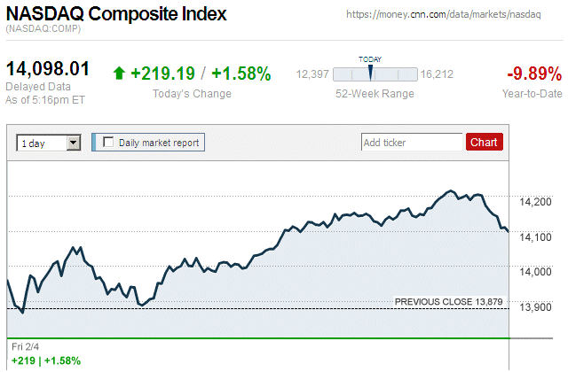The height and width of the screenshot is (372, 568).
Task: Select the 14,098.01 index price
Action: point(49,69)
